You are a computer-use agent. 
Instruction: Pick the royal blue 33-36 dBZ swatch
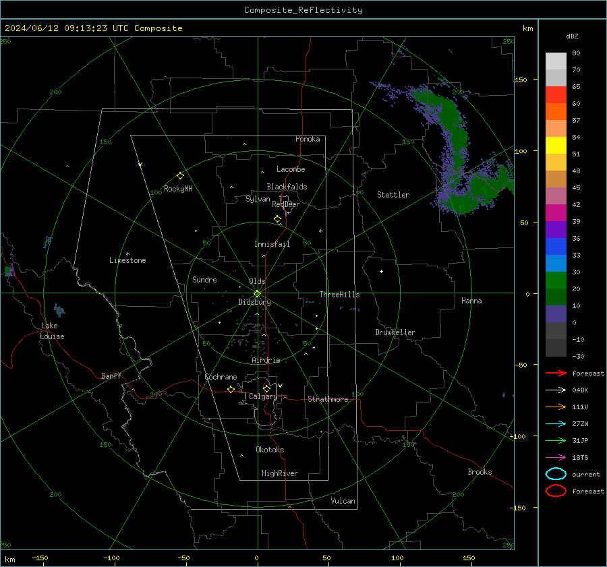click(x=556, y=246)
